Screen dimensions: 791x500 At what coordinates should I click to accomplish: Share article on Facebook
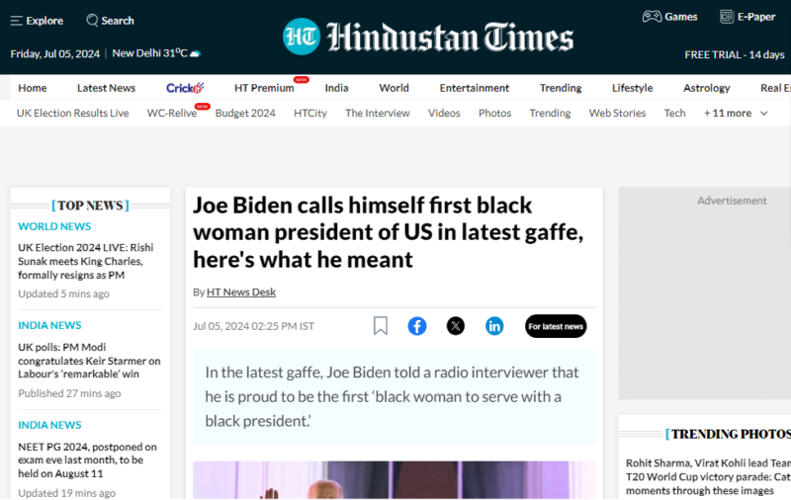pyautogui.click(x=417, y=326)
